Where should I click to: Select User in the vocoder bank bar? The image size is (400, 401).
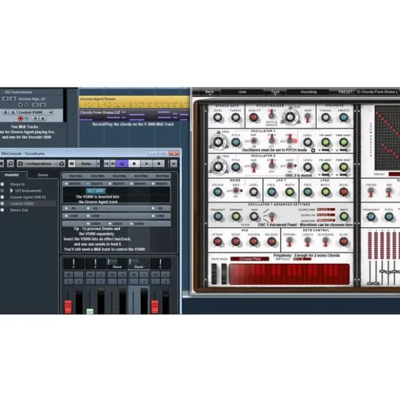click(x=242, y=92)
